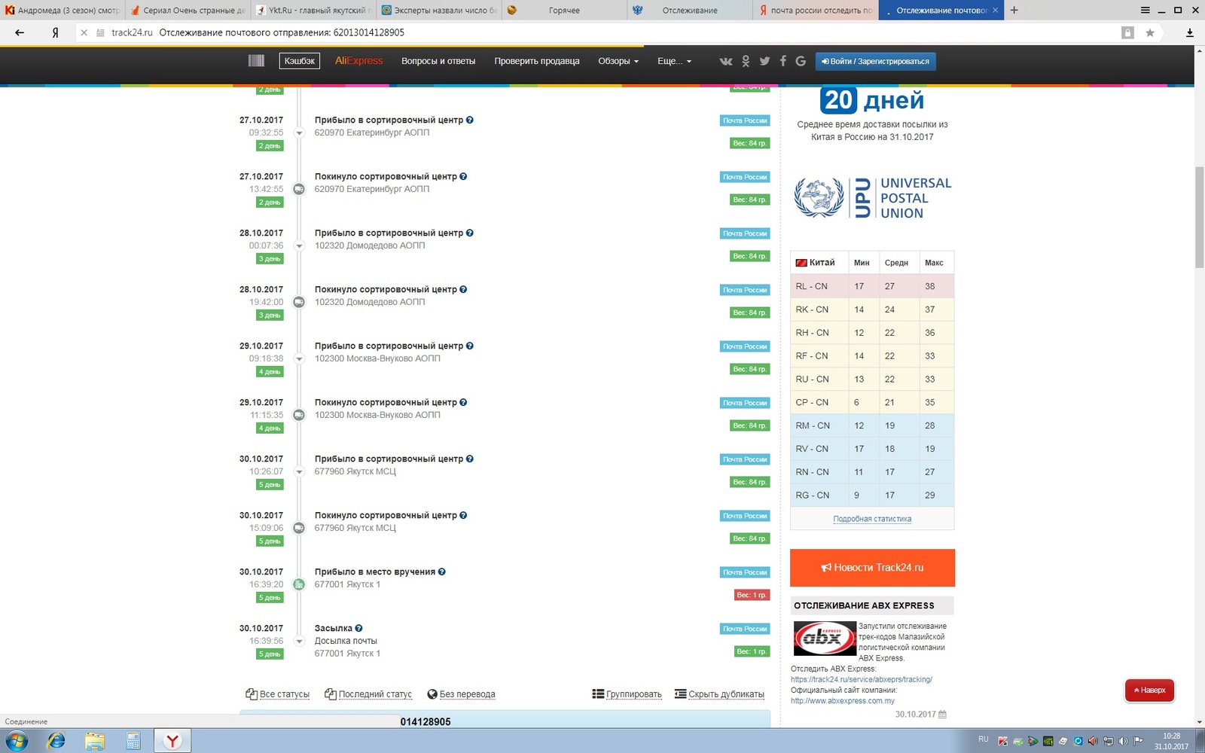Image resolution: width=1205 pixels, height=753 pixels.
Task: Toggle 'Группировать' option
Action: 627,694
